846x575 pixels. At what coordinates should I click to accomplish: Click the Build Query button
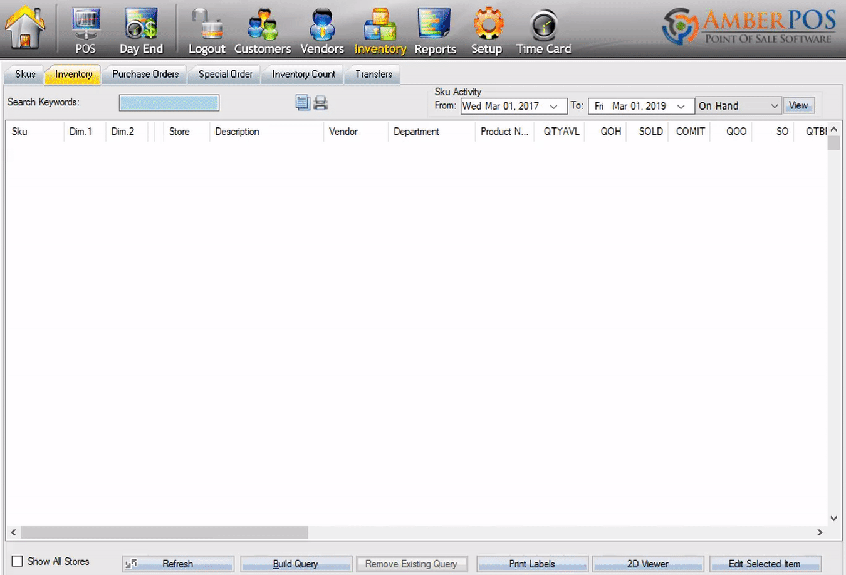click(295, 564)
